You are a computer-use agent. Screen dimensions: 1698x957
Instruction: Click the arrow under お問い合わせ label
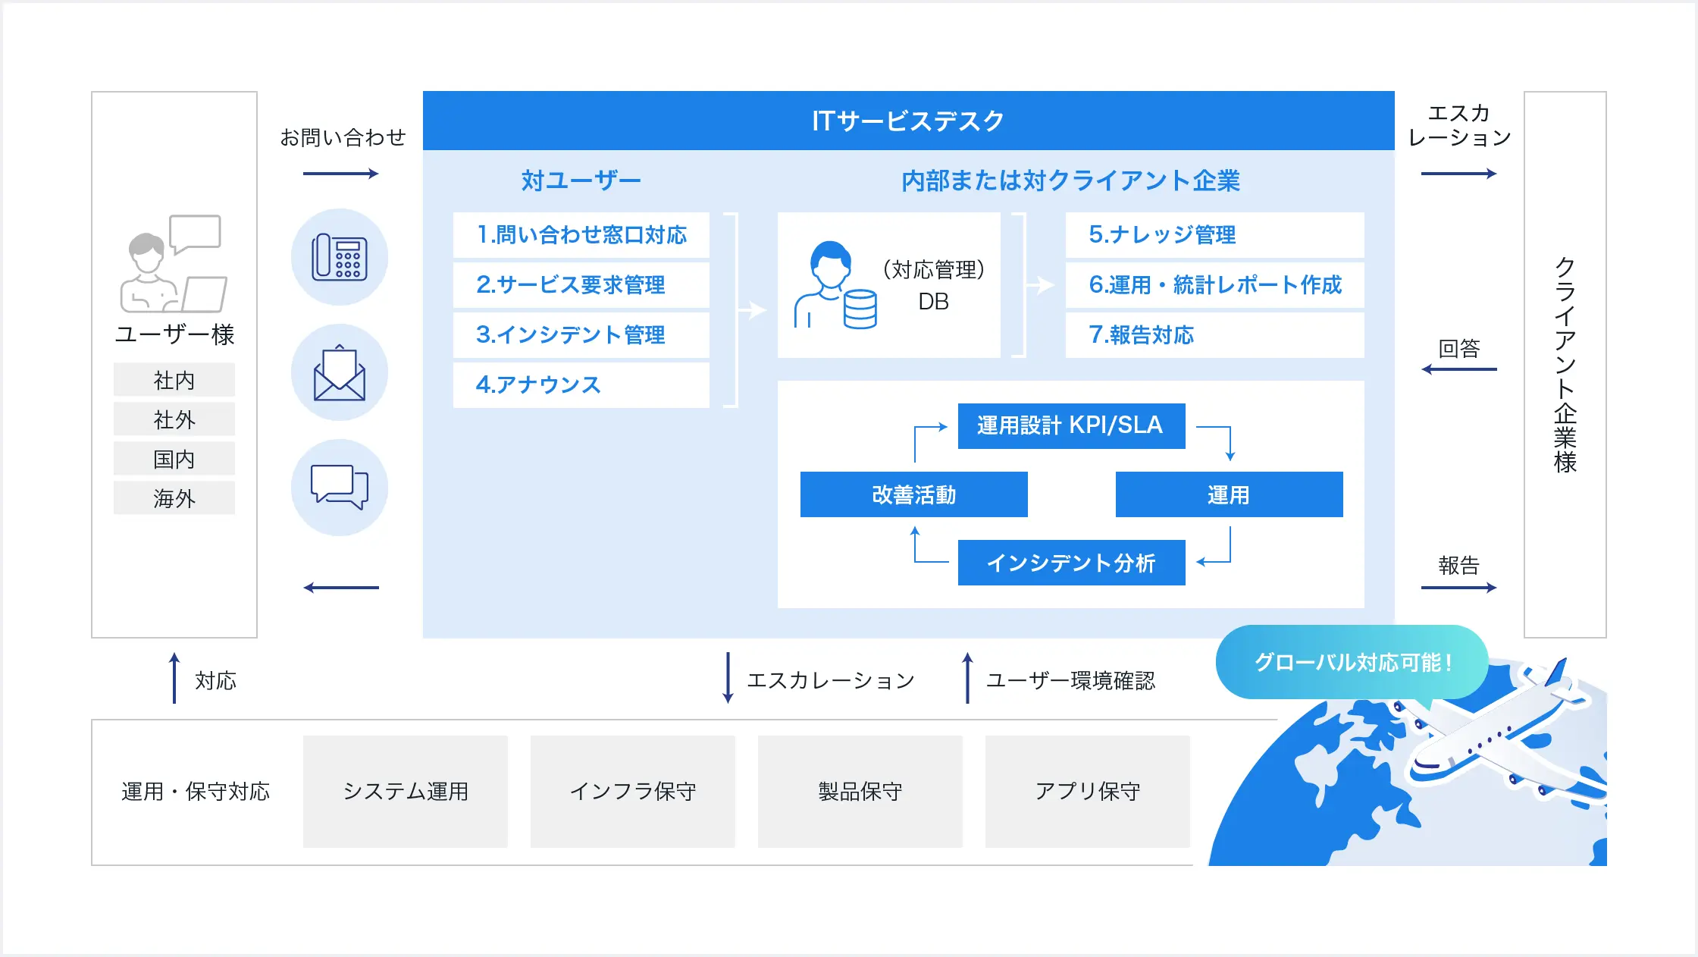coord(340,174)
